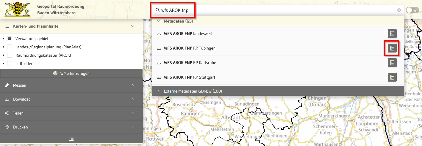The height and width of the screenshot is (146, 422).
Task: Clear the search field with the X icon
Action: [399, 10]
